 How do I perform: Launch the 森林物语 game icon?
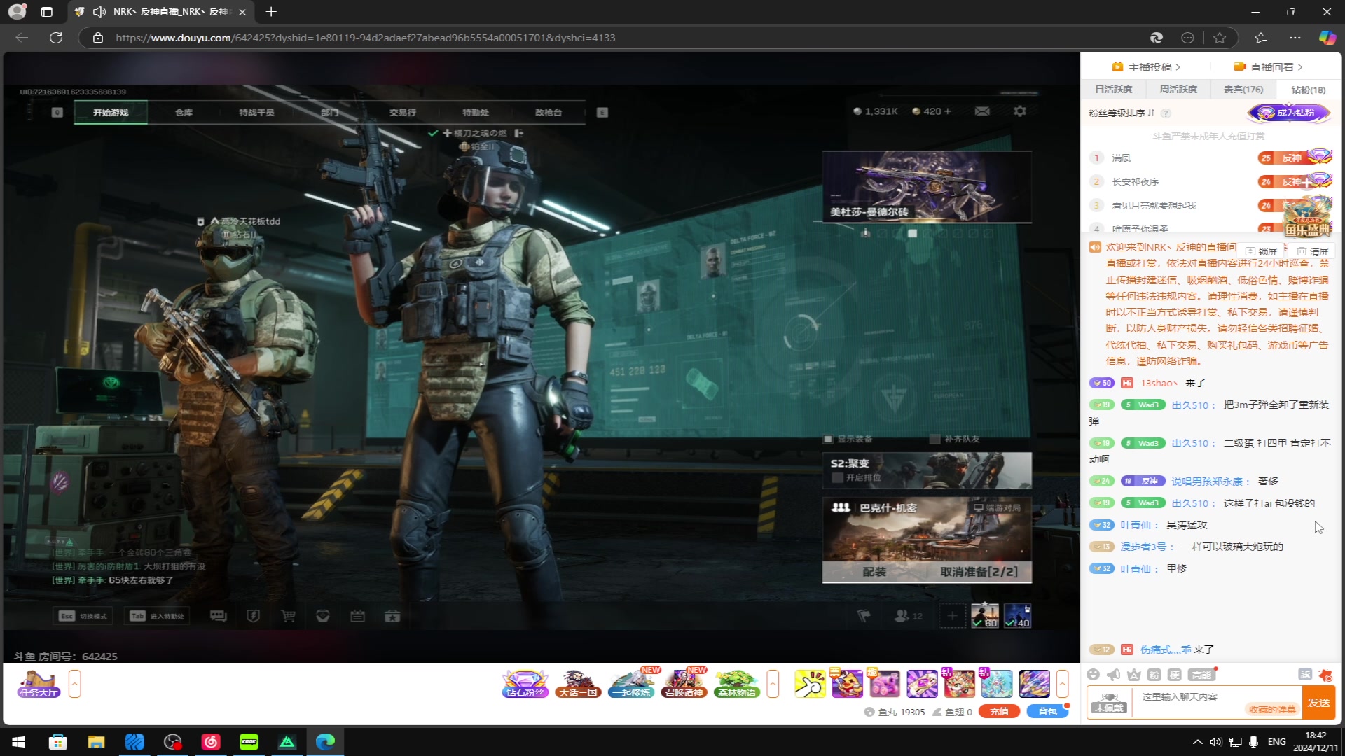[x=737, y=684]
